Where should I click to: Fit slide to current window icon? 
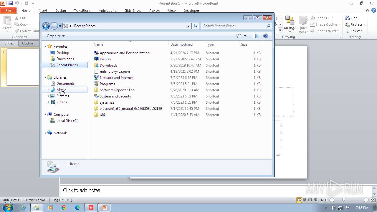click(373, 200)
